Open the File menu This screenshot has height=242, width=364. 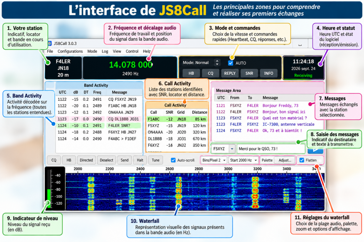click(50, 51)
